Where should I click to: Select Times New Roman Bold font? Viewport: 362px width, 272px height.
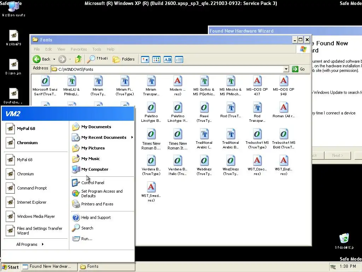151,134
